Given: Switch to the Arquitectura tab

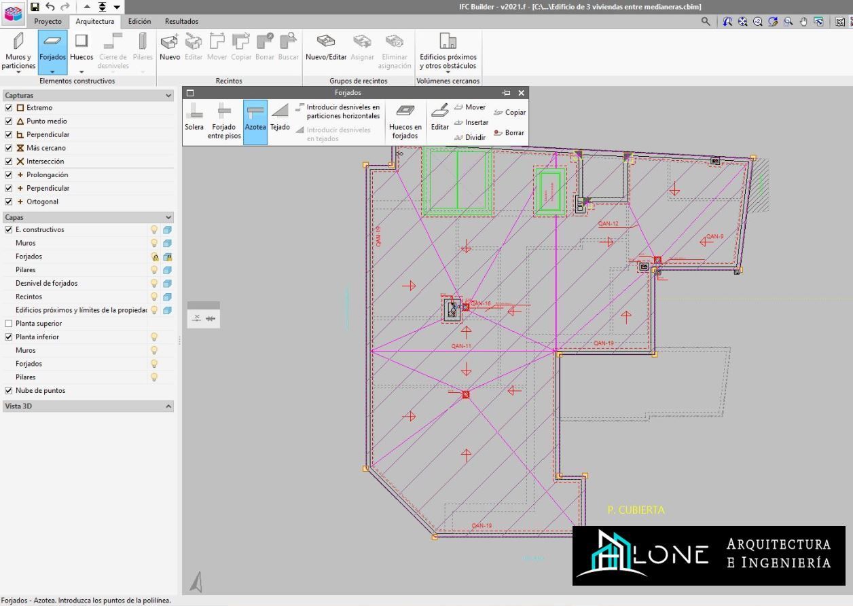Looking at the screenshot, I should (95, 22).
